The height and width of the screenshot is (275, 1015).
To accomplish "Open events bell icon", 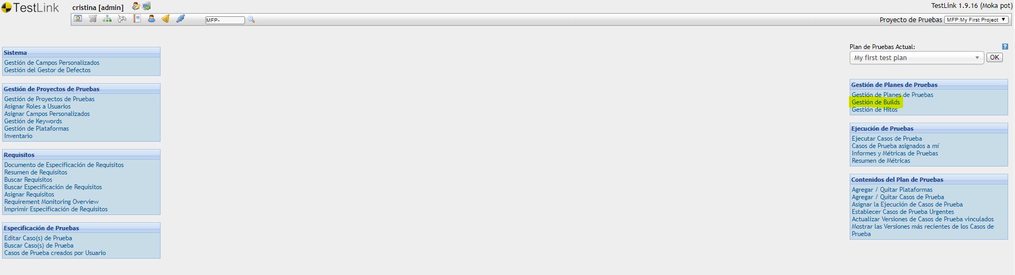I will pyautogui.click(x=166, y=19).
